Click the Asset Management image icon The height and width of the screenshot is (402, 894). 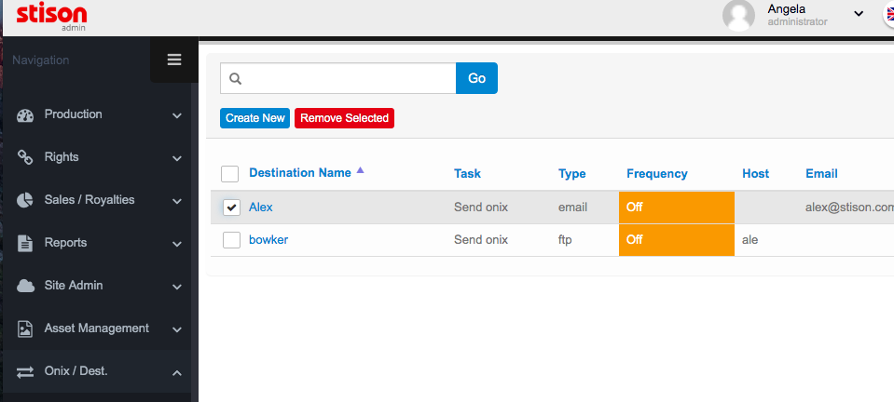(x=26, y=328)
